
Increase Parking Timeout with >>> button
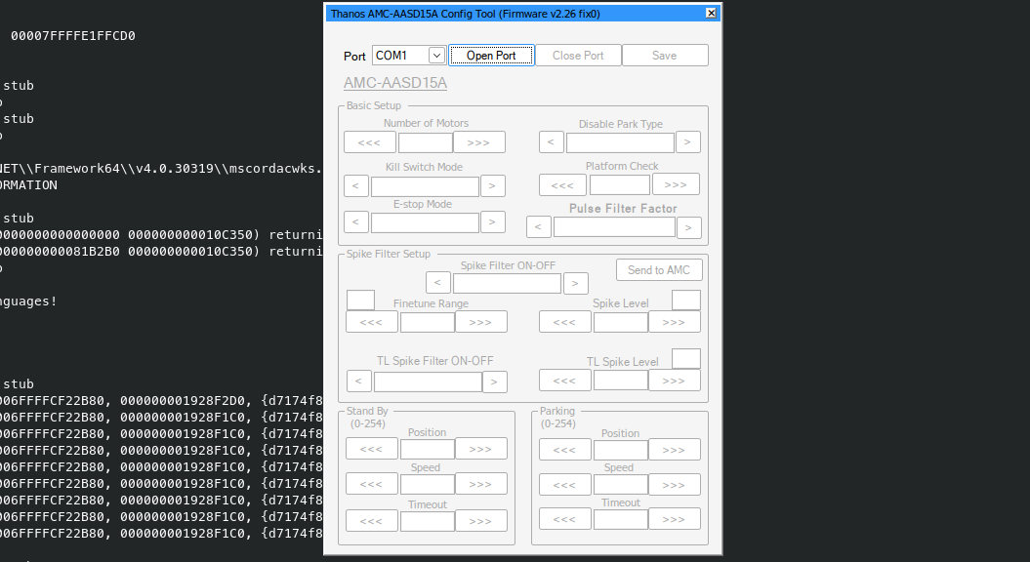point(675,519)
